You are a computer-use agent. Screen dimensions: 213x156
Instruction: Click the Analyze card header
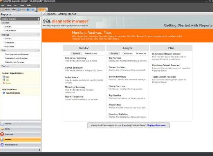pos(127,48)
